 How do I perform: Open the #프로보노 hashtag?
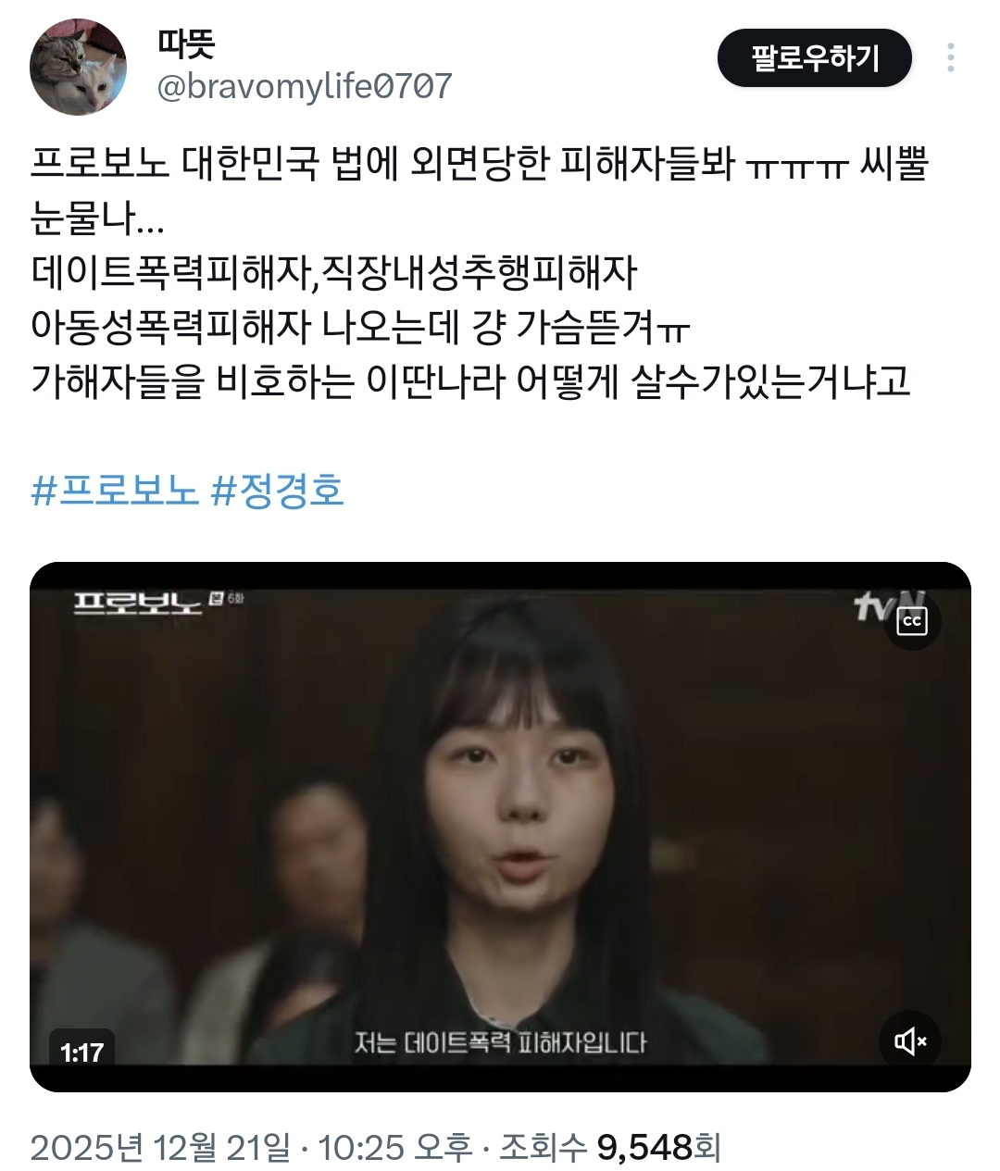pyautogui.click(x=115, y=490)
